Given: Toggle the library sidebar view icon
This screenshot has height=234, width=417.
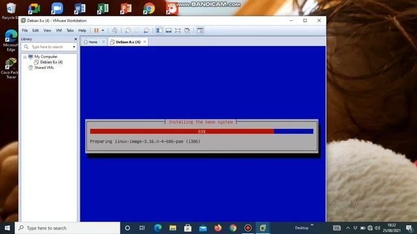Looking at the screenshot, I should (159, 31).
